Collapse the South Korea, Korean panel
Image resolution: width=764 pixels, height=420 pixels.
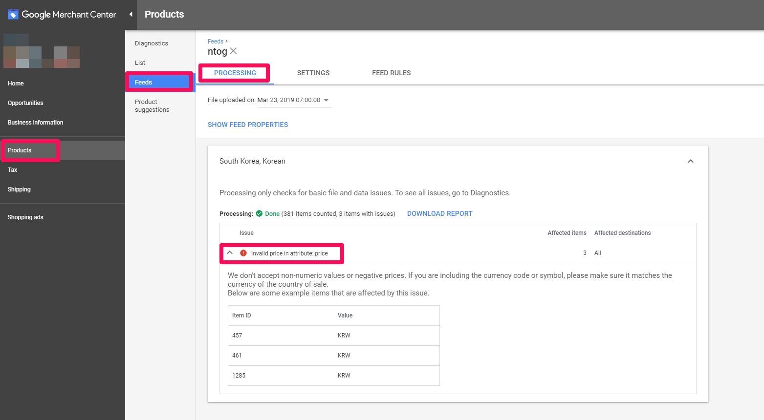click(x=690, y=161)
